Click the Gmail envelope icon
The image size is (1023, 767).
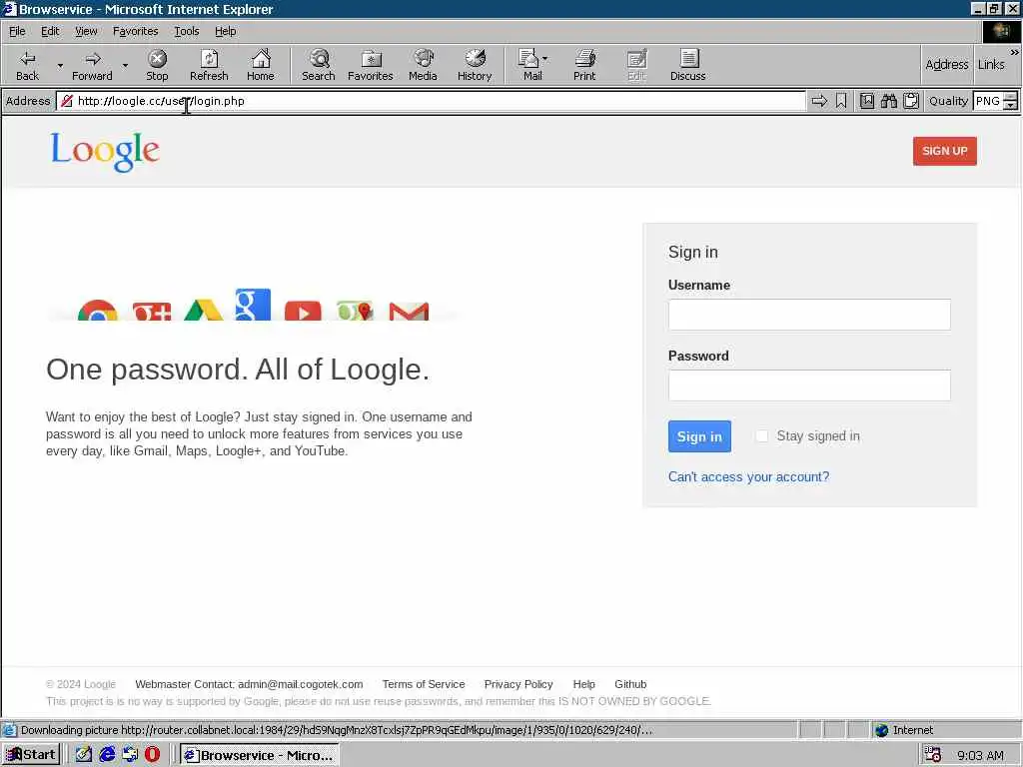point(409,311)
